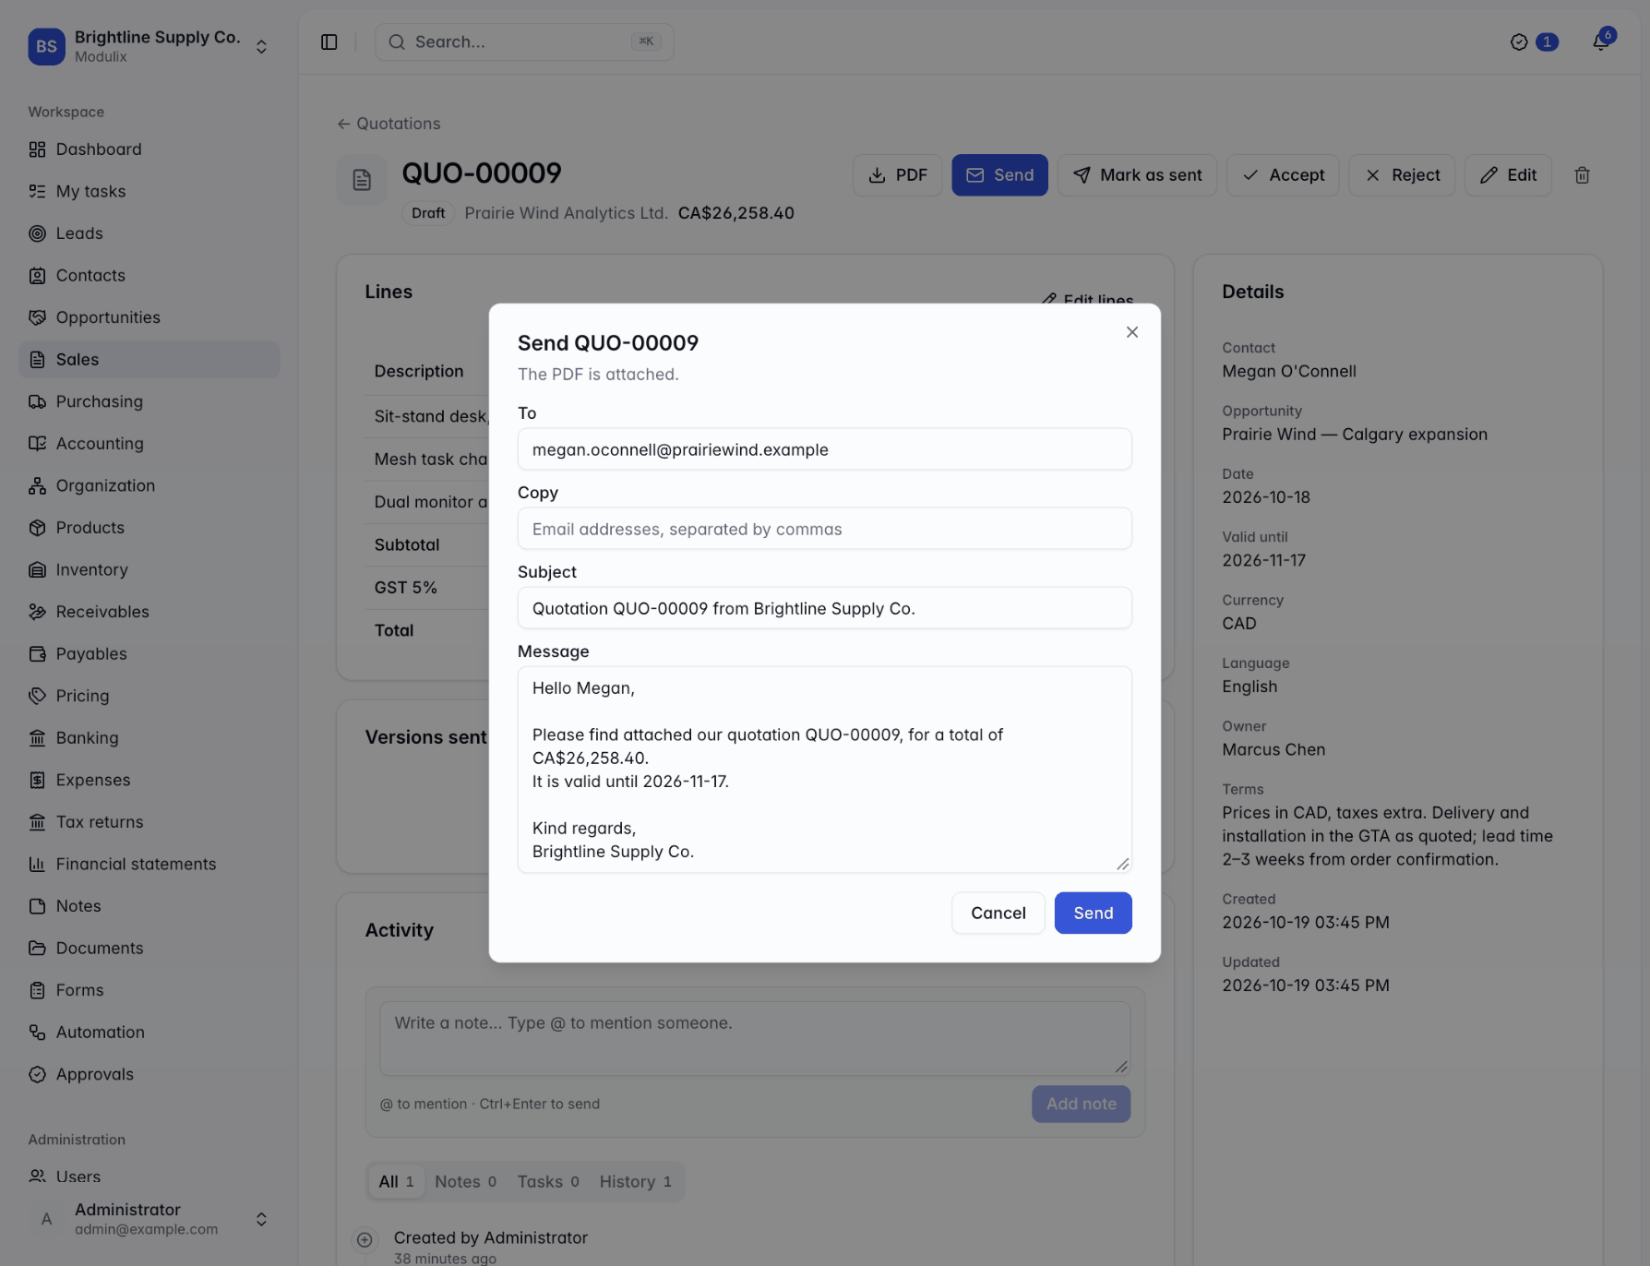
Task: Open My tasks in sidebar
Action: click(149, 191)
